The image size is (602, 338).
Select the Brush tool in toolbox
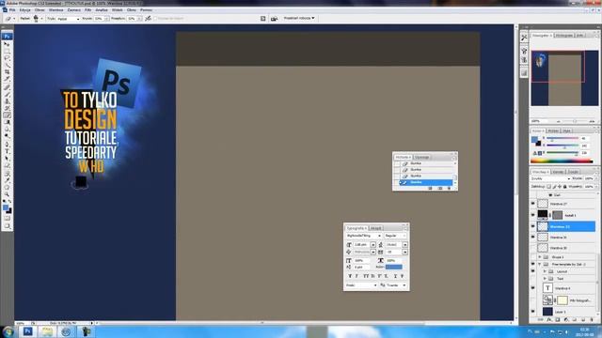click(x=7, y=94)
